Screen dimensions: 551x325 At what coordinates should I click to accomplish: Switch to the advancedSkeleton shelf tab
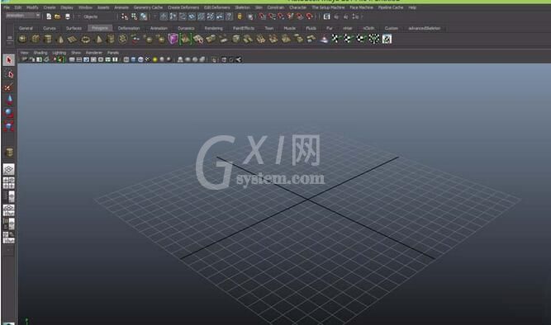(x=424, y=28)
